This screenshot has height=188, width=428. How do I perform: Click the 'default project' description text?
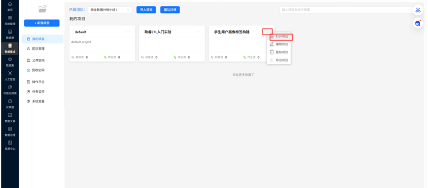[x=81, y=42]
